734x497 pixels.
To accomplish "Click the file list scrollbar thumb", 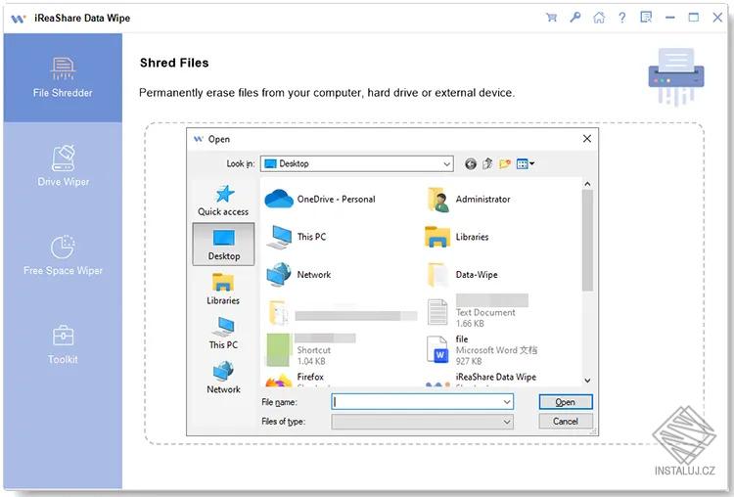I will [587, 241].
